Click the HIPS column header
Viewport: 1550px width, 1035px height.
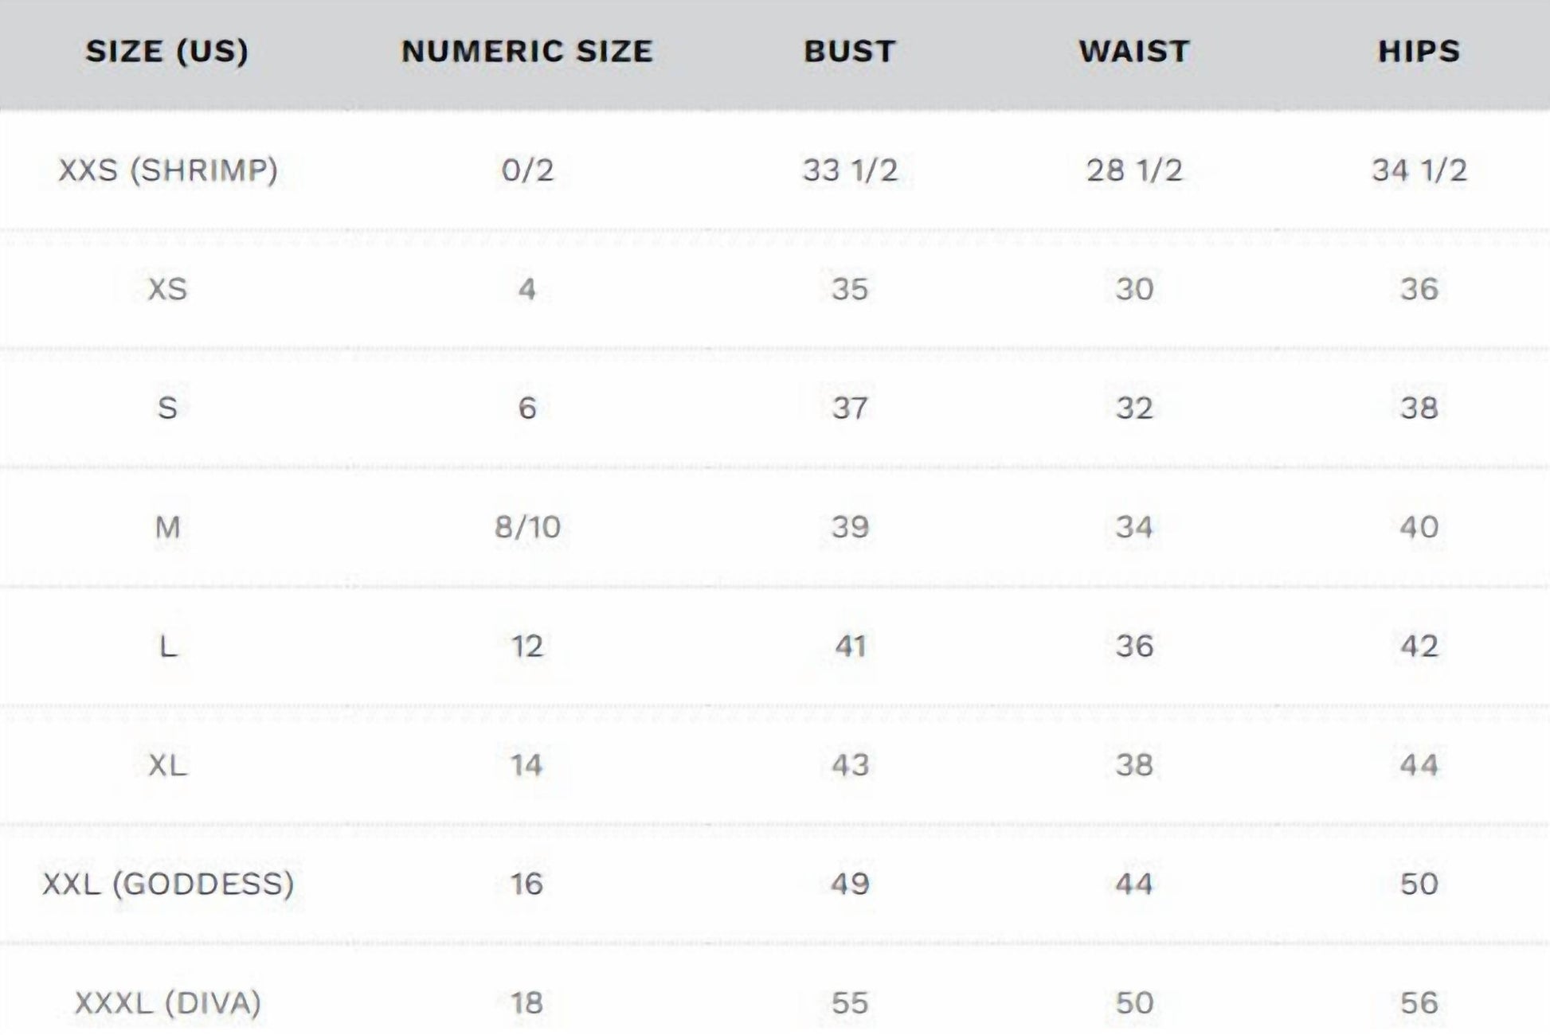(1419, 52)
